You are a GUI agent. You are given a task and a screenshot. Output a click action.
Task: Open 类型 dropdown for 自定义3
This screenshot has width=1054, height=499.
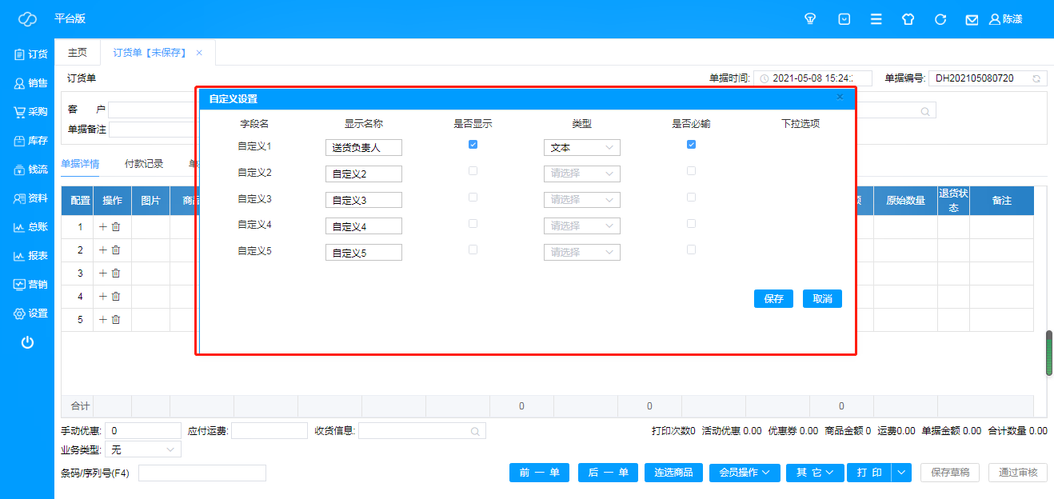(x=581, y=200)
